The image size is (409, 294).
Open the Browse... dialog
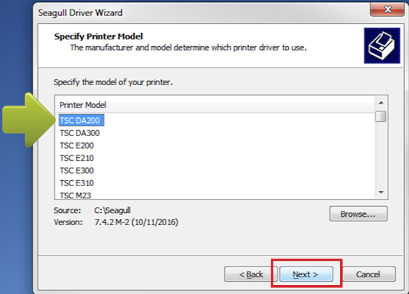[x=358, y=214]
